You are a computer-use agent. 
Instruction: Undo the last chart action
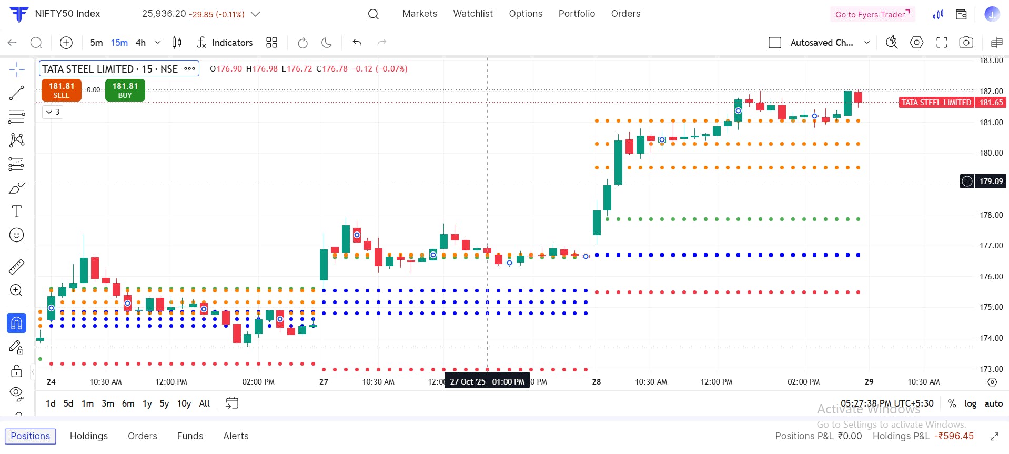coord(357,42)
